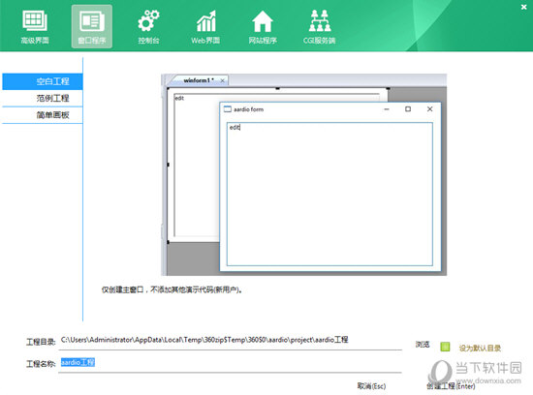Viewport: 533px width, 395px height.
Task: Click the winform1 tab in preview
Action: click(198, 80)
